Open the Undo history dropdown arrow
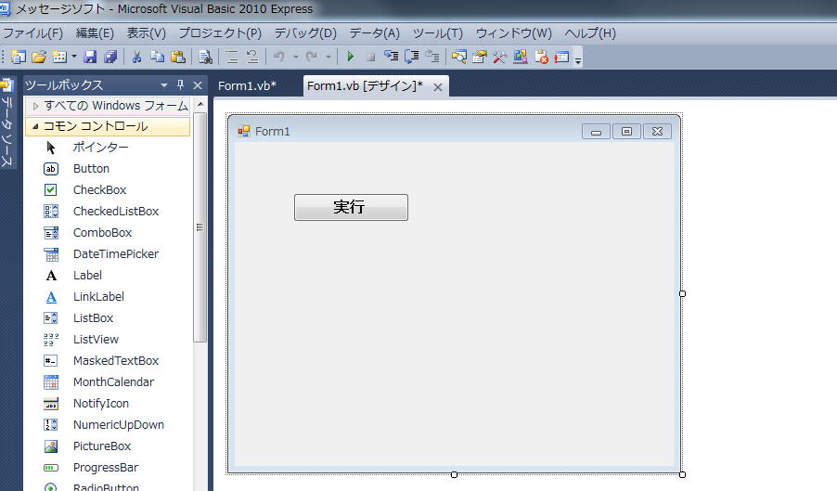This screenshot has height=491, width=837. pos(295,57)
